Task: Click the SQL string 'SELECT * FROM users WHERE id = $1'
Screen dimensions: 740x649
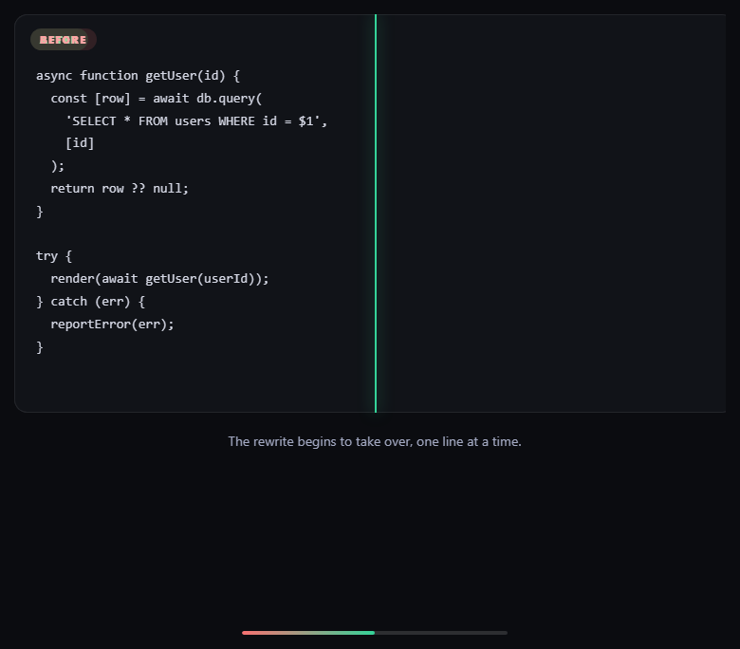Action: coord(193,121)
